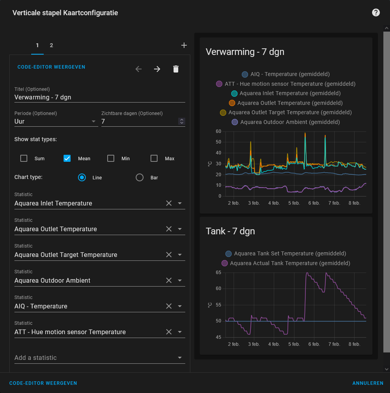Uncheck the Mean stat type
This screenshot has width=390, height=393.
pyautogui.click(x=67, y=158)
